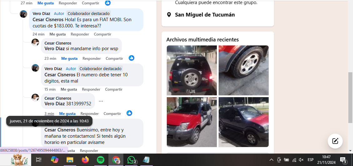Unmute the system volume icon
The width and height of the screenshot is (353, 166).
pos(301,160)
